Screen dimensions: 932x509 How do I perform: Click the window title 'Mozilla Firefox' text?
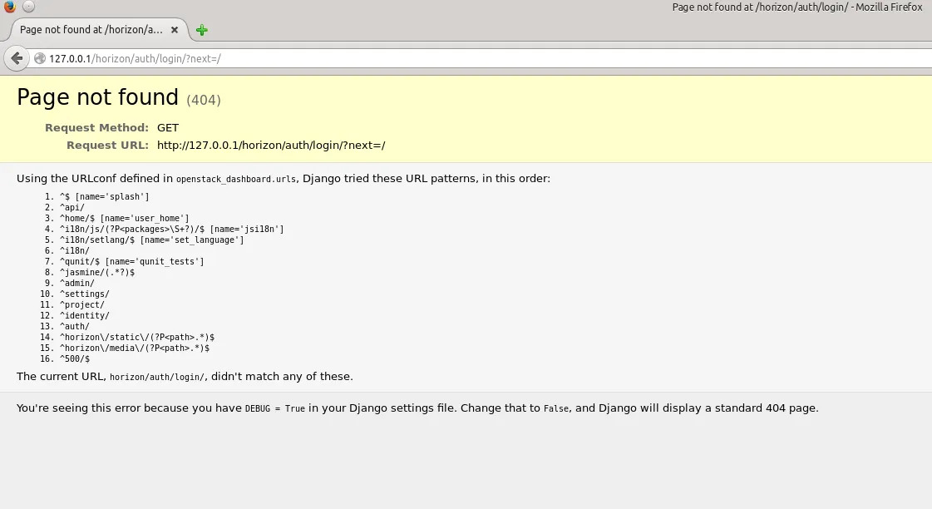[890, 7]
